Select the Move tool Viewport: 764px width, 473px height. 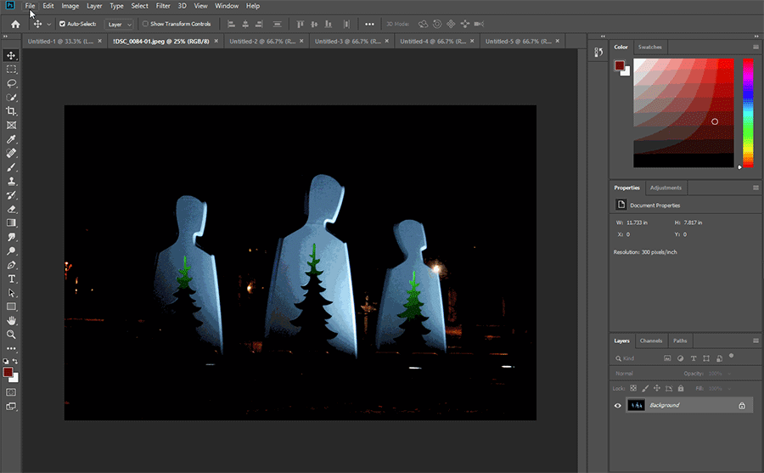tap(11, 55)
